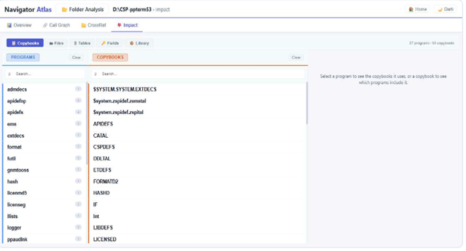Select the $system.zspidef.zspital copybook
The image size is (466, 251).
[198, 112]
